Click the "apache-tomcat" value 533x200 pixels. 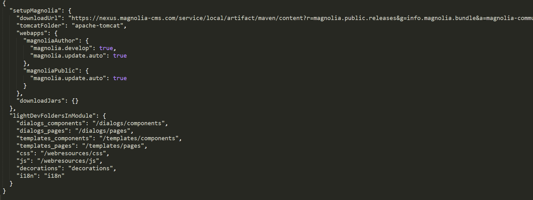pyautogui.click(x=97, y=26)
